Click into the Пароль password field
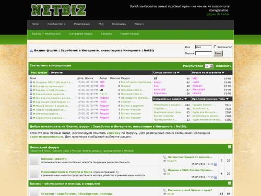 pyautogui.click(x=204, y=53)
